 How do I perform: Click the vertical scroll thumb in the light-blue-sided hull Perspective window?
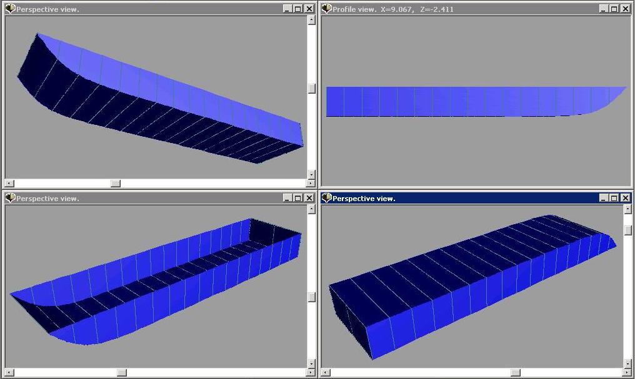(311, 88)
